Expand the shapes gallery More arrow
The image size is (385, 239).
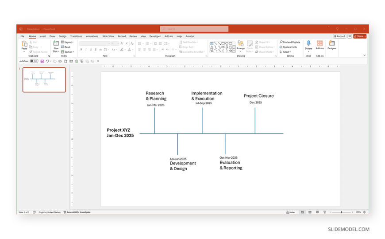(234, 51)
